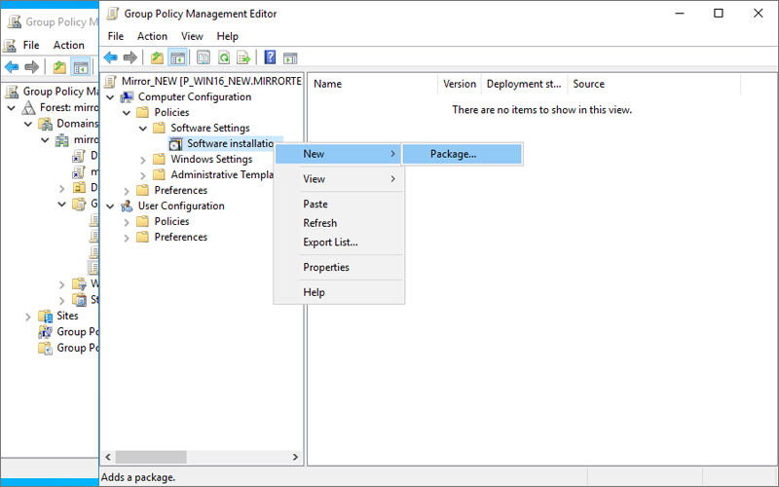Click the Software Settings folder icon
This screenshot has width=779, height=487.
pos(159,129)
